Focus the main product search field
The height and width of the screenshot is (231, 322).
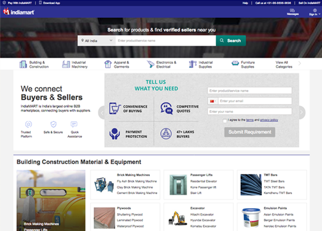click(x=166, y=41)
